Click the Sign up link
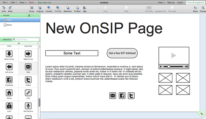This screenshot has width=206, height=119. [x=171, y=3]
